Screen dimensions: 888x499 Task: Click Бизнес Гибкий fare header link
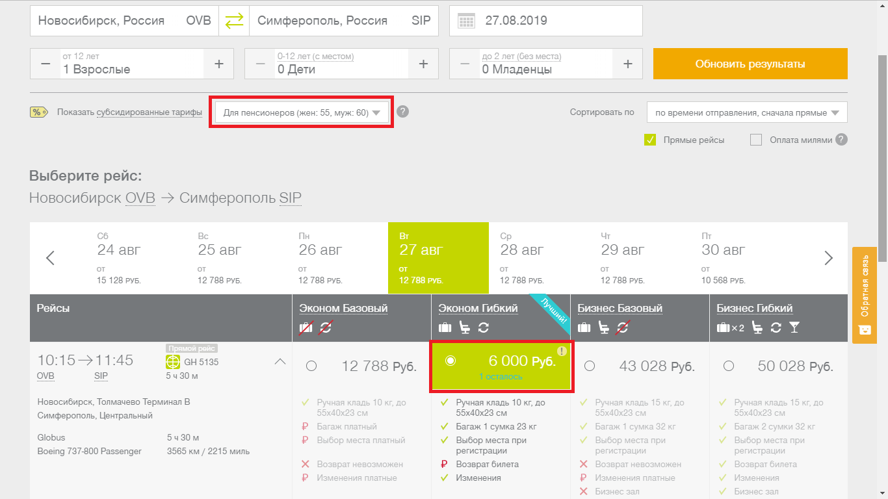pyautogui.click(x=755, y=308)
